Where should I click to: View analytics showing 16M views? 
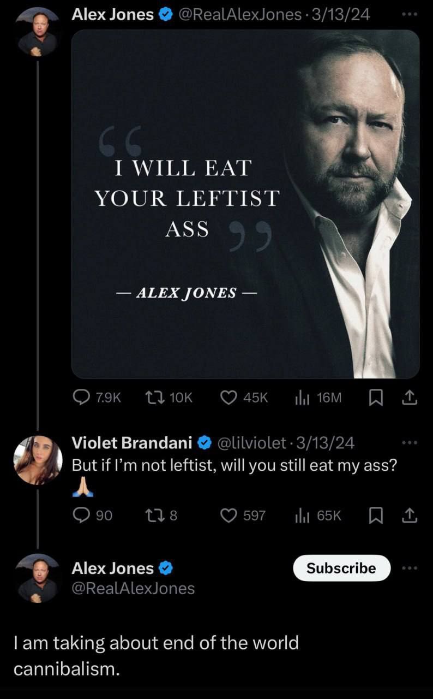303,398
